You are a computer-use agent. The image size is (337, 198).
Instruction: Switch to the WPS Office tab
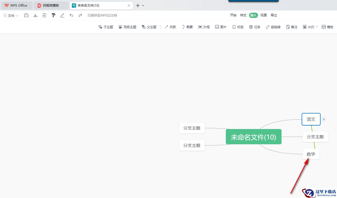(x=16, y=5)
